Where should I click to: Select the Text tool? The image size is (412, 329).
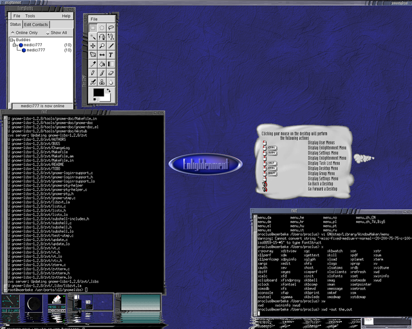111,55
